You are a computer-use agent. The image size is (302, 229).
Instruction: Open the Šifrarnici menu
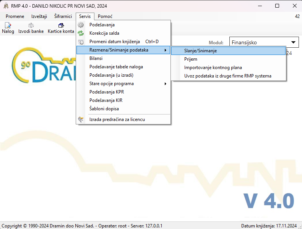click(x=63, y=16)
